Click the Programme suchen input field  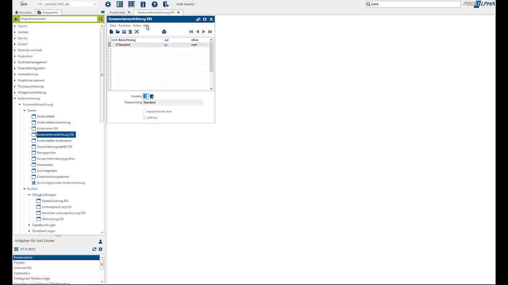(x=58, y=19)
